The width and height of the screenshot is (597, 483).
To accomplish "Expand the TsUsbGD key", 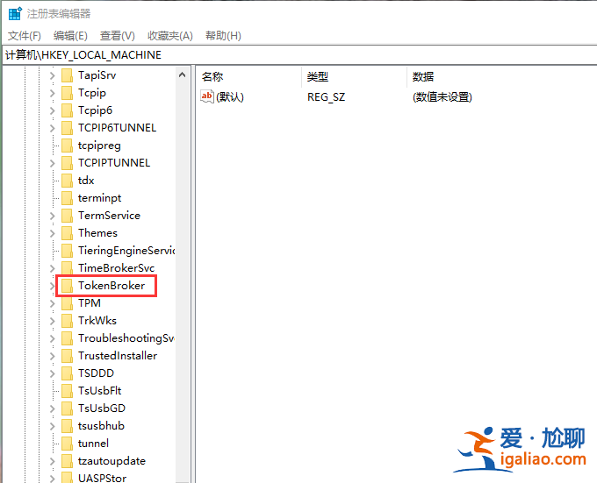I will click(x=52, y=408).
